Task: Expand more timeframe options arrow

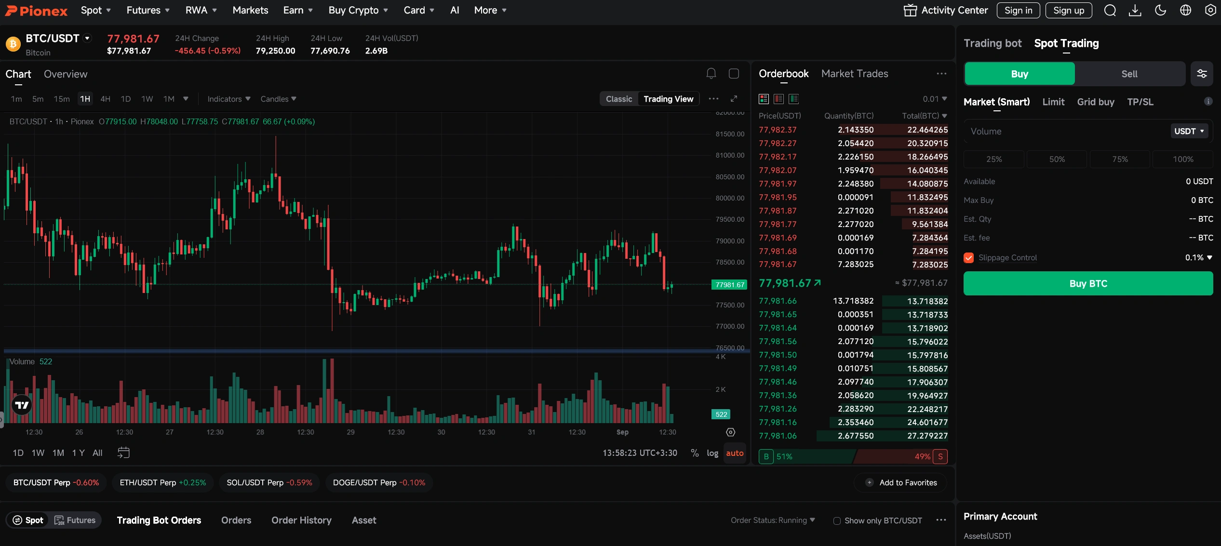Action: point(186,99)
